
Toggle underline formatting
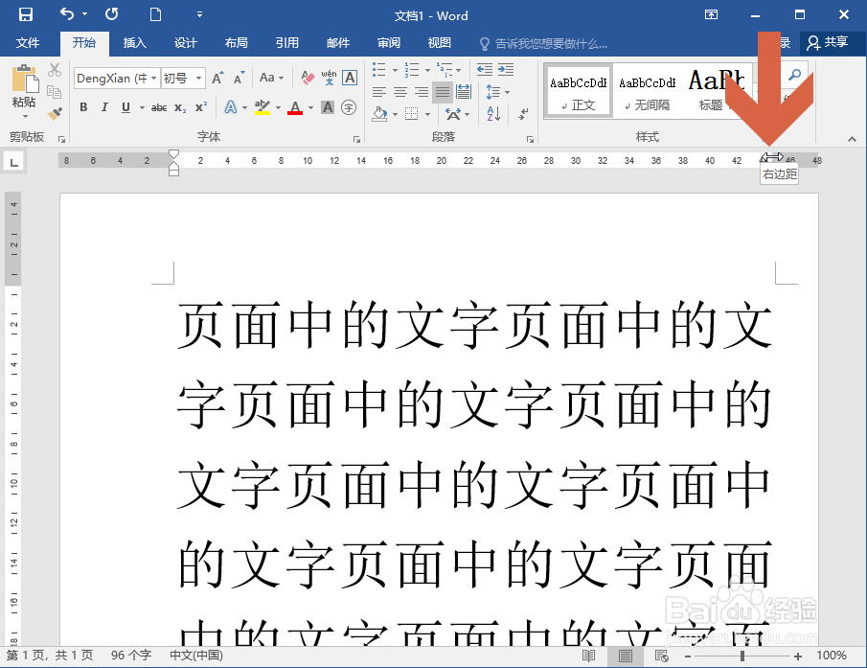coord(126,107)
